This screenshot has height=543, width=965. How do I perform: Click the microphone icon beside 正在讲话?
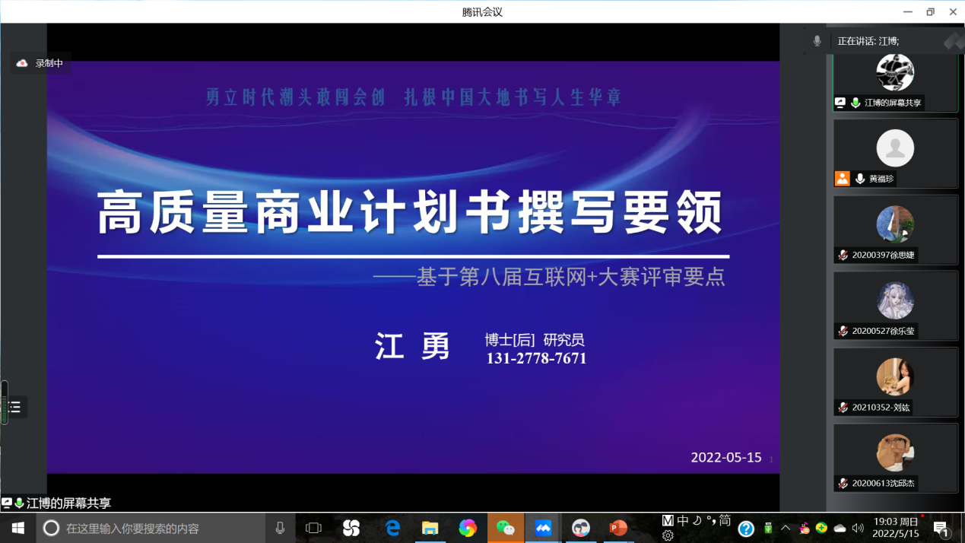coord(817,41)
